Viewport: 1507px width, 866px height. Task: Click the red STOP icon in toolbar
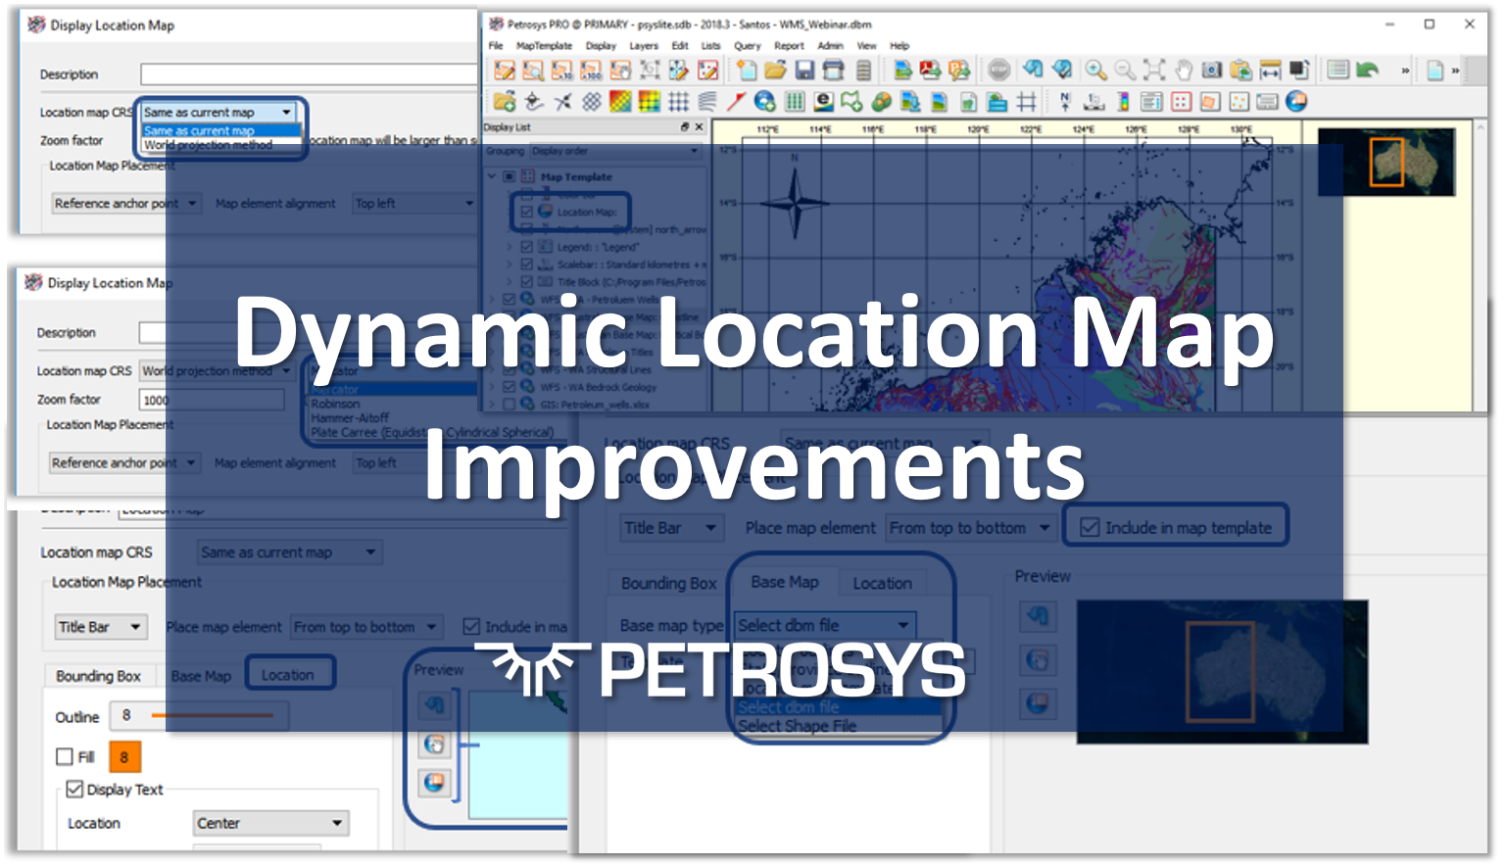[998, 70]
